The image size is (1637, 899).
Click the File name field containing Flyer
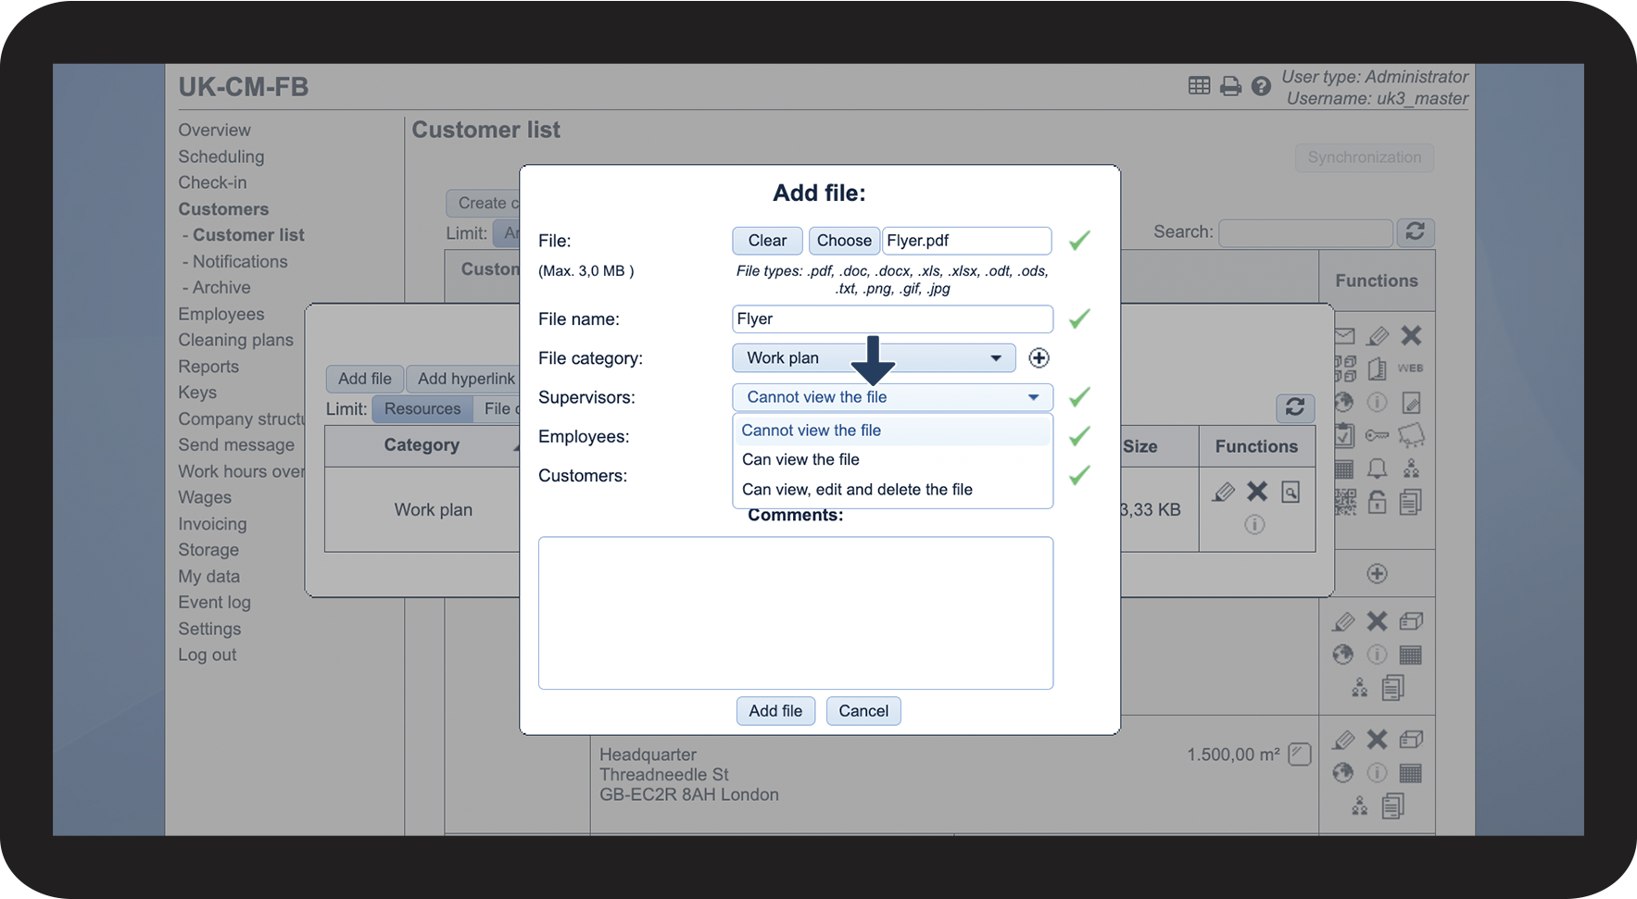[892, 319]
